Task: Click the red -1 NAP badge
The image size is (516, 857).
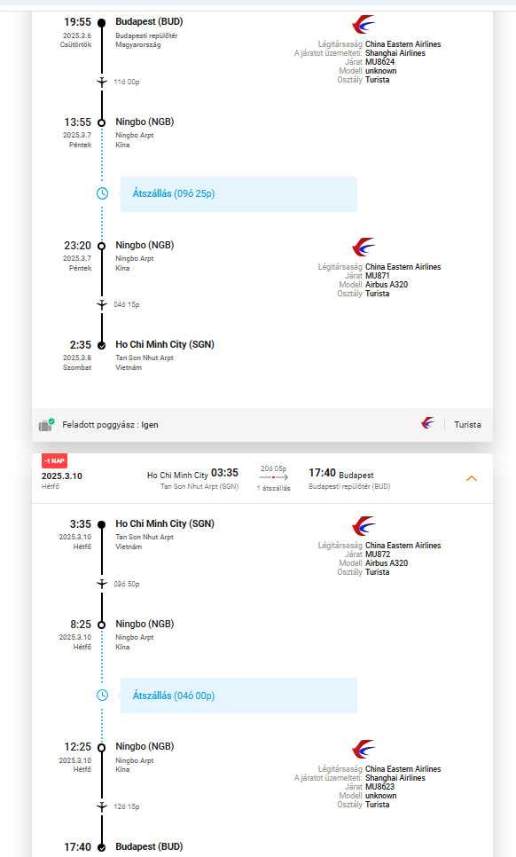Action: pos(54,460)
